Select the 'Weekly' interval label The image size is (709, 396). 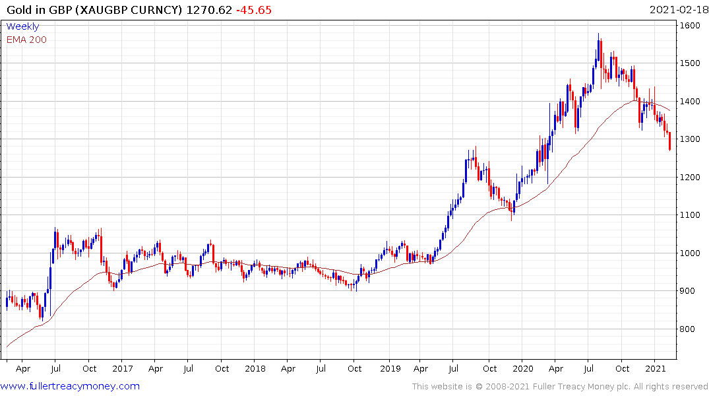click(x=22, y=26)
